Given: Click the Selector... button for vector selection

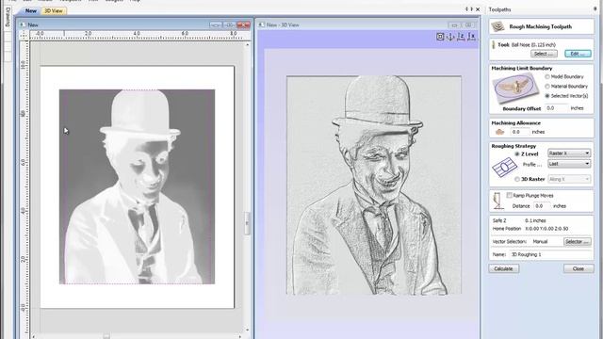Looking at the screenshot, I should click(578, 242).
